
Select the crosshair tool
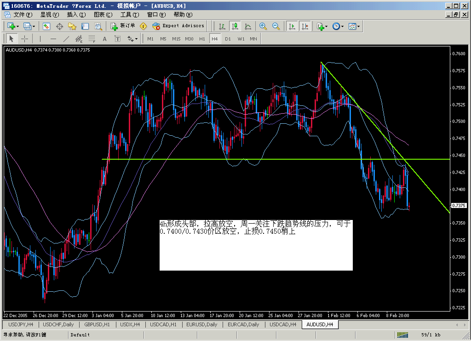click(x=25, y=39)
